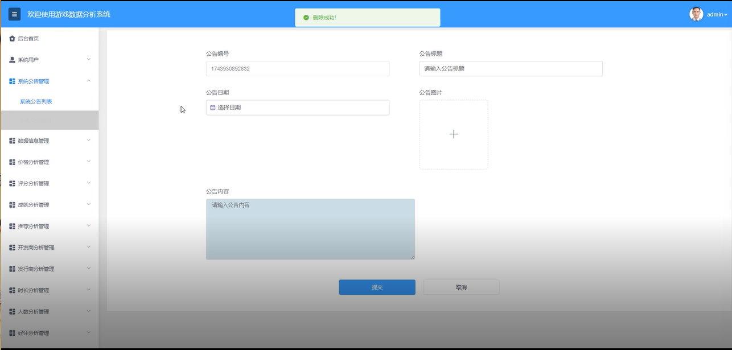Click the hamburger menu icon in the top bar
Viewport: 732px width, 350px height.
point(14,14)
